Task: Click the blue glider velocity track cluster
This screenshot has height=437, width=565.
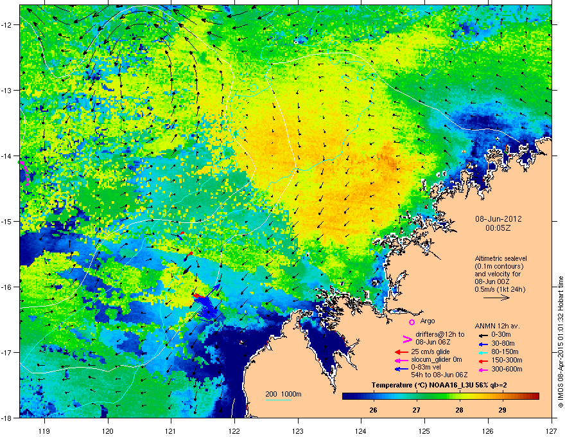Action: pos(207,307)
